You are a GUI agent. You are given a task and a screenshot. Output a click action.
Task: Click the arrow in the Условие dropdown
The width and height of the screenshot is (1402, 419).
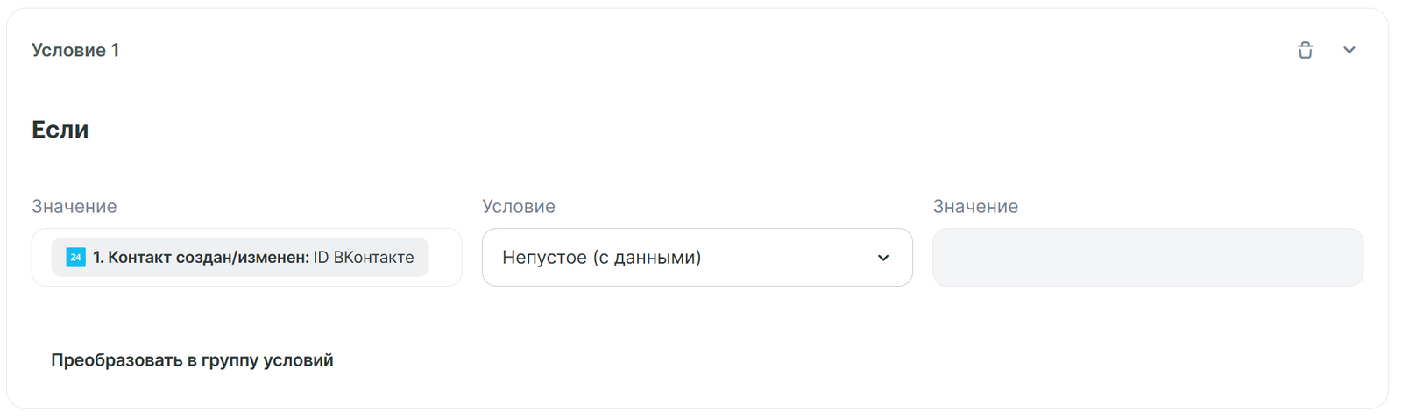(883, 258)
